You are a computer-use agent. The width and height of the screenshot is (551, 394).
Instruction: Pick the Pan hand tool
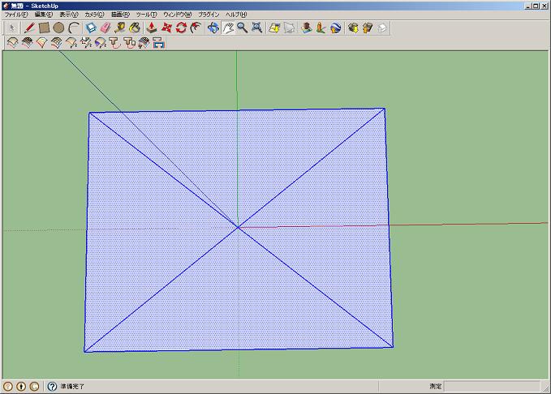coord(228,28)
